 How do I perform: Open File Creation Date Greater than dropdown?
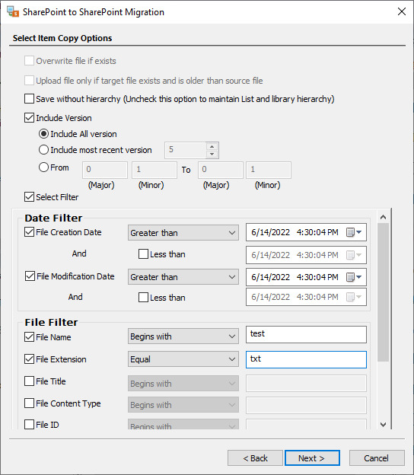(x=183, y=233)
